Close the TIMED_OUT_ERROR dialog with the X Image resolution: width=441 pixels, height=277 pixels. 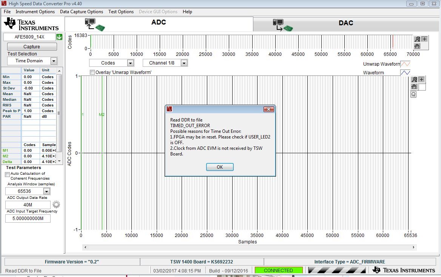point(268,109)
